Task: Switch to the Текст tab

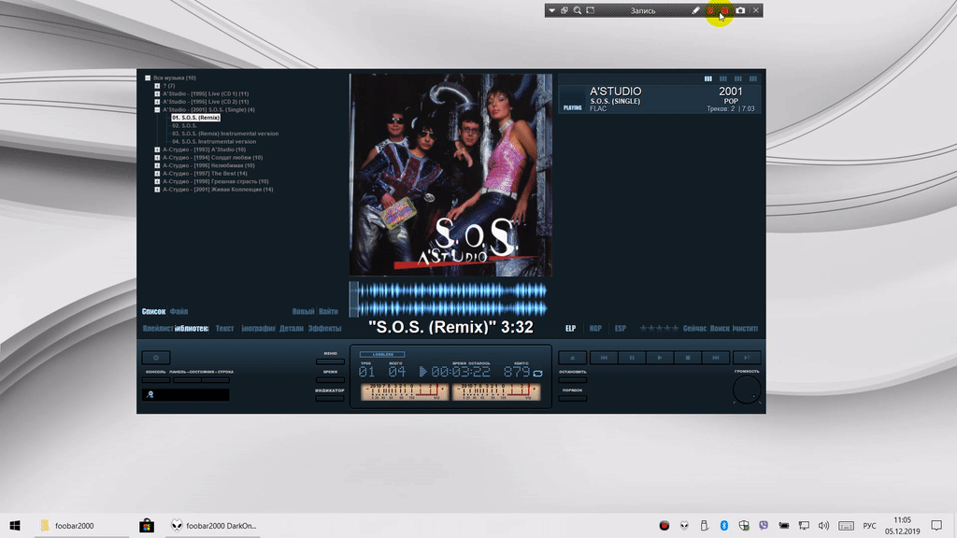Action: [x=224, y=329]
